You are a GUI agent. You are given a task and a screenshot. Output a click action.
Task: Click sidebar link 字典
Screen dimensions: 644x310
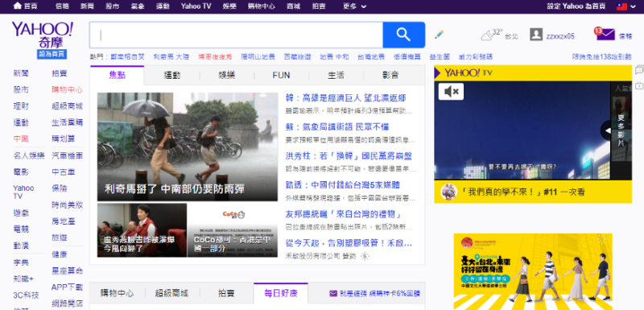(x=21, y=262)
